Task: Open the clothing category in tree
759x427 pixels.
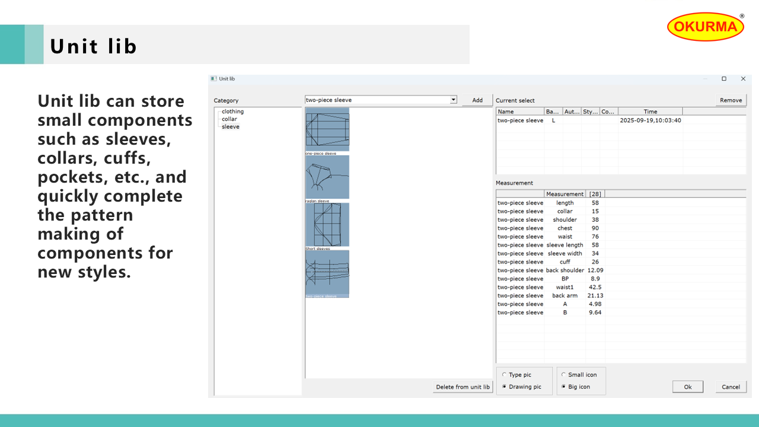Action: tap(232, 111)
